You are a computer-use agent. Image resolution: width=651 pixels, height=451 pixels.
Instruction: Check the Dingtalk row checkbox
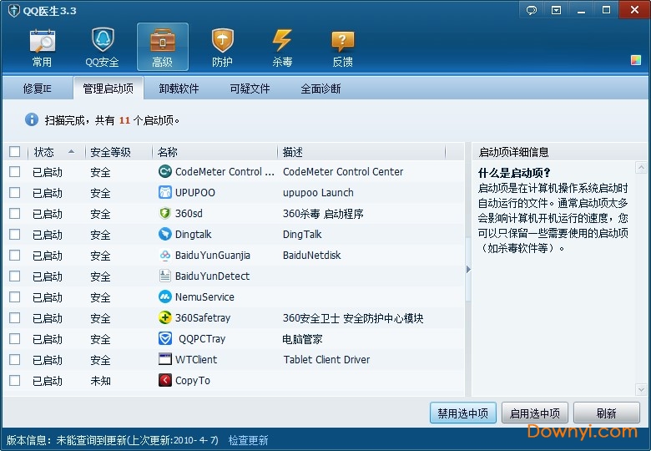[x=14, y=234]
